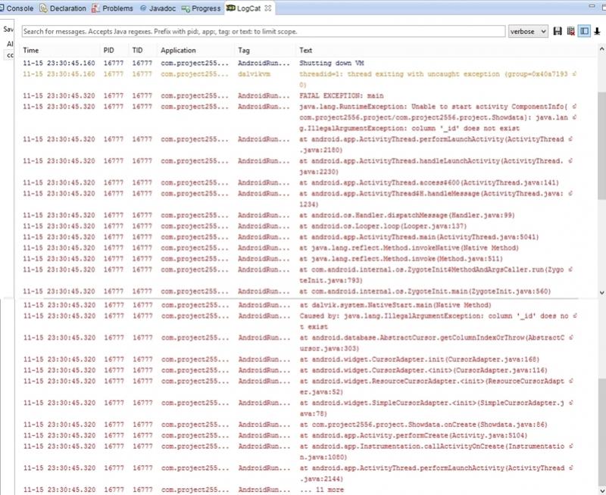606x495 pixels.
Task: Open the Problems tab
Action: (112, 8)
